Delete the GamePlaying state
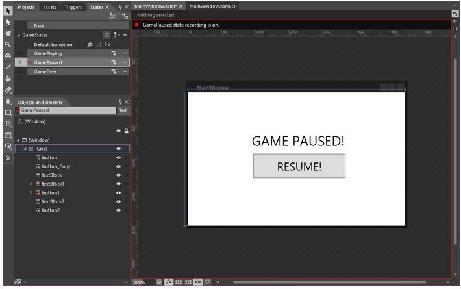 click(125, 53)
